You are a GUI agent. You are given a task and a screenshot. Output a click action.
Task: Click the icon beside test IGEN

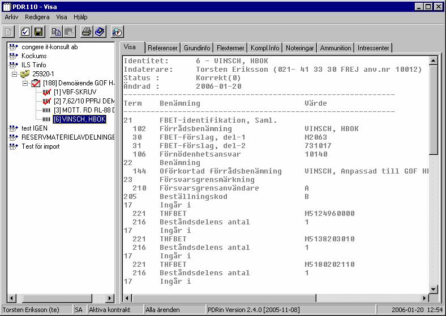pyautogui.click(x=14, y=128)
